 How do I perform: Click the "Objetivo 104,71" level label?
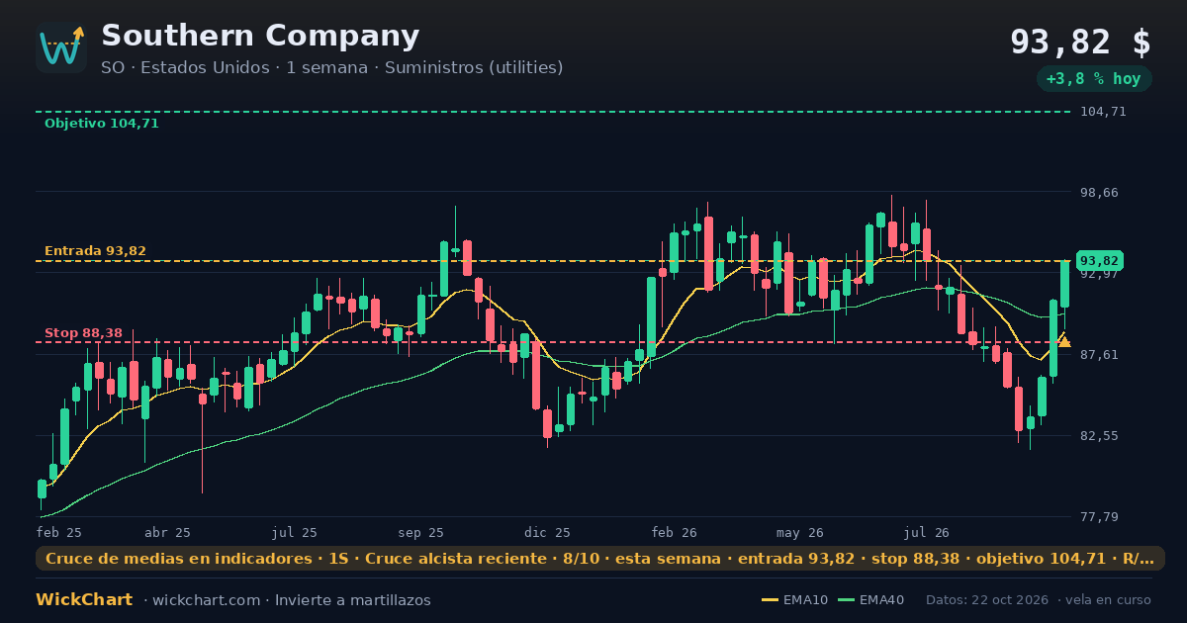click(102, 124)
